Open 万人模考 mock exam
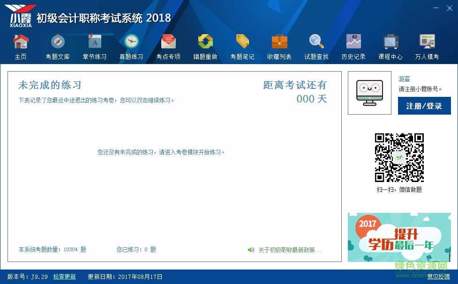 (x=427, y=46)
